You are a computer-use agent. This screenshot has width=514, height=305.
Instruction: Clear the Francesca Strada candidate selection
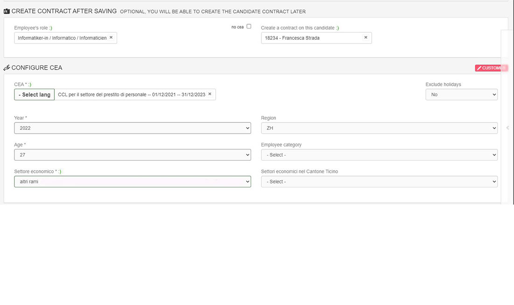click(x=366, y=37)
